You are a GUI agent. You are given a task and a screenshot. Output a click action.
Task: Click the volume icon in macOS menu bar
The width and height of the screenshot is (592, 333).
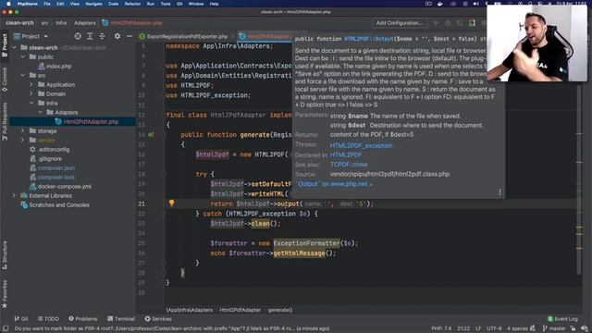(476, 4)
